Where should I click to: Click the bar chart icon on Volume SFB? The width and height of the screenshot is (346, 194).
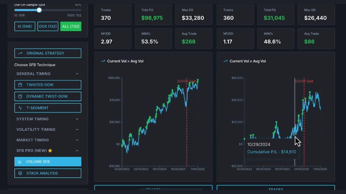19,162
